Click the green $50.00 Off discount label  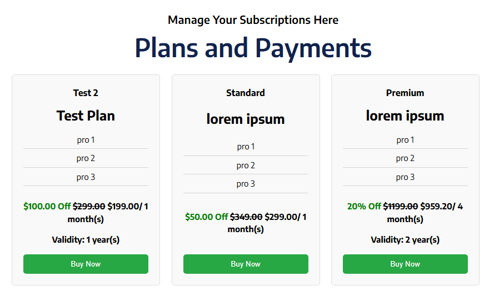coord(206,217)
